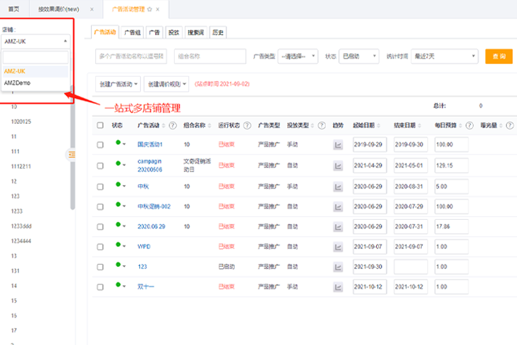Image resolution: width=517 pixels, height=345 pixels.
Task: Click the help icon beside 运行状态 column header
Action: (248, 125)
